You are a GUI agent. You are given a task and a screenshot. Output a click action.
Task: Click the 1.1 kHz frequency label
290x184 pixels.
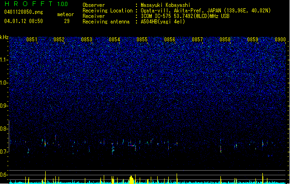(x=4, y=60)
